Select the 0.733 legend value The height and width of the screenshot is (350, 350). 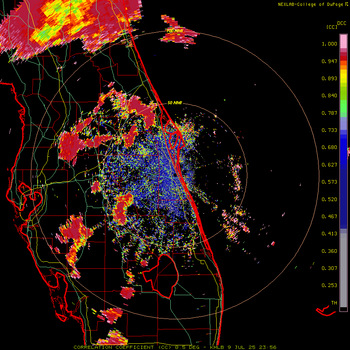[x=329, y=130]
